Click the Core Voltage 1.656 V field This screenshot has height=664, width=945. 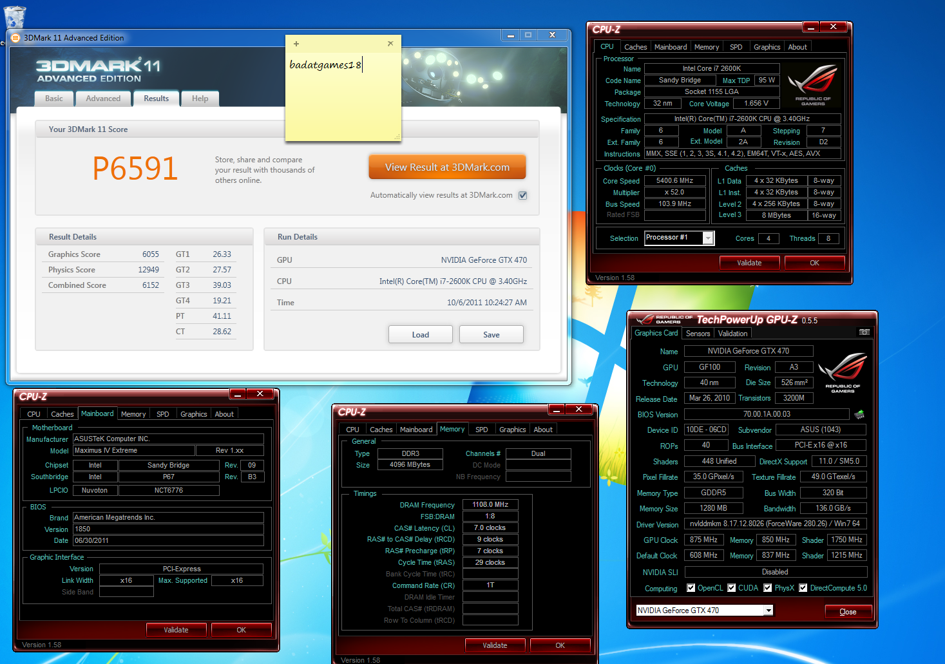click(x=756, y=103)
